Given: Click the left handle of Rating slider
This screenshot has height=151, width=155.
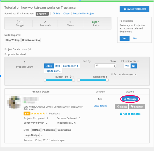Looking at the screenshot, I should pos(79,80).
